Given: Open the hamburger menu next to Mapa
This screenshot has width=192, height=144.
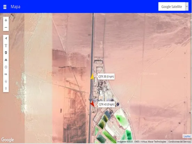Looking at the screenshot, I should tap(5, 7).
